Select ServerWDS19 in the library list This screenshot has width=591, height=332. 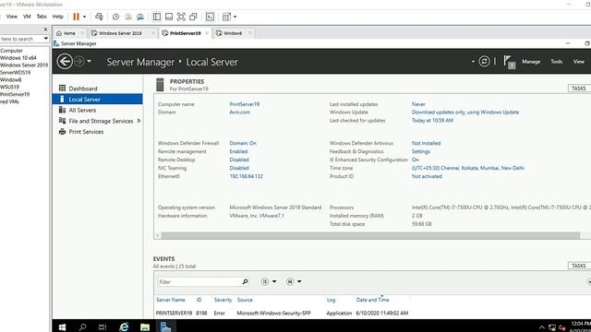[x=15, y=72]
